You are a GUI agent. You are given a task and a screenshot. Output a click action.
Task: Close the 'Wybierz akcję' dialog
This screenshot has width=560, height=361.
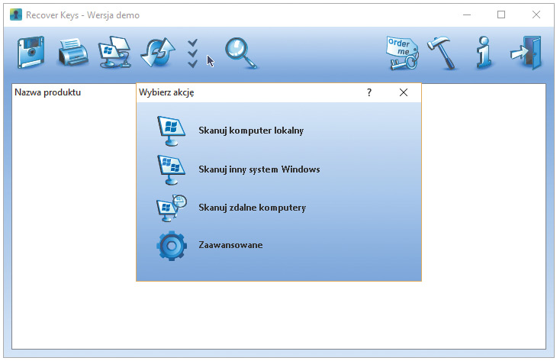(404, 92)
